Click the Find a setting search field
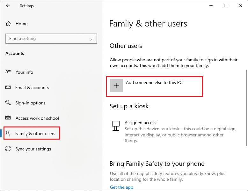 click(x=51, y=39)
